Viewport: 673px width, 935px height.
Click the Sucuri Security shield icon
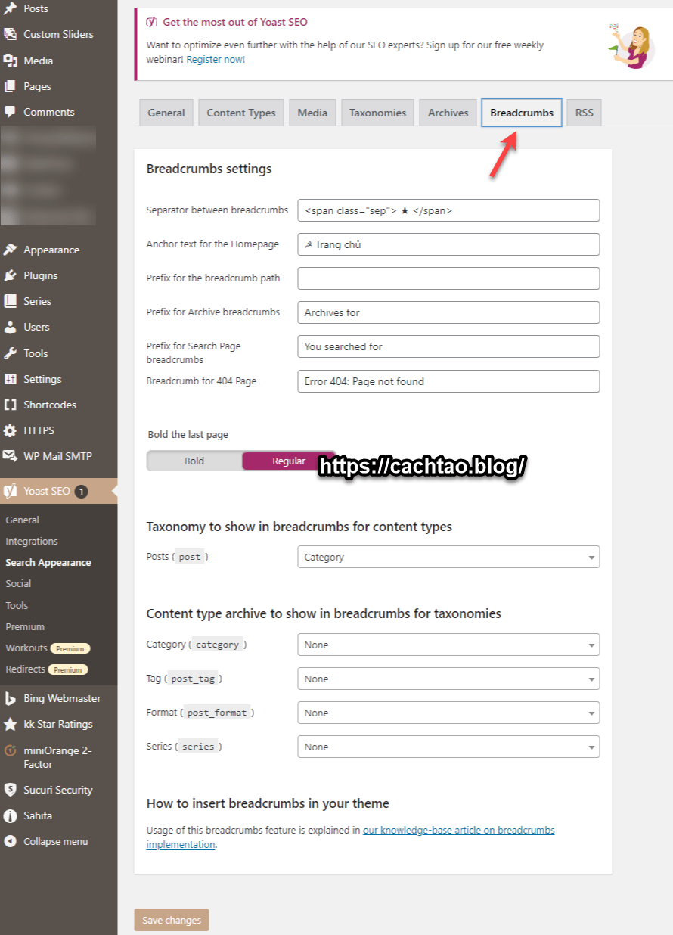(10, 790)
